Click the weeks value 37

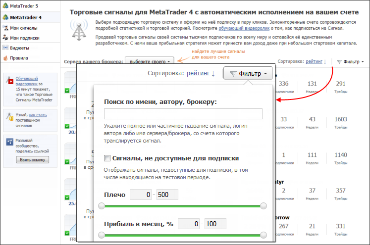coord(312,191)
